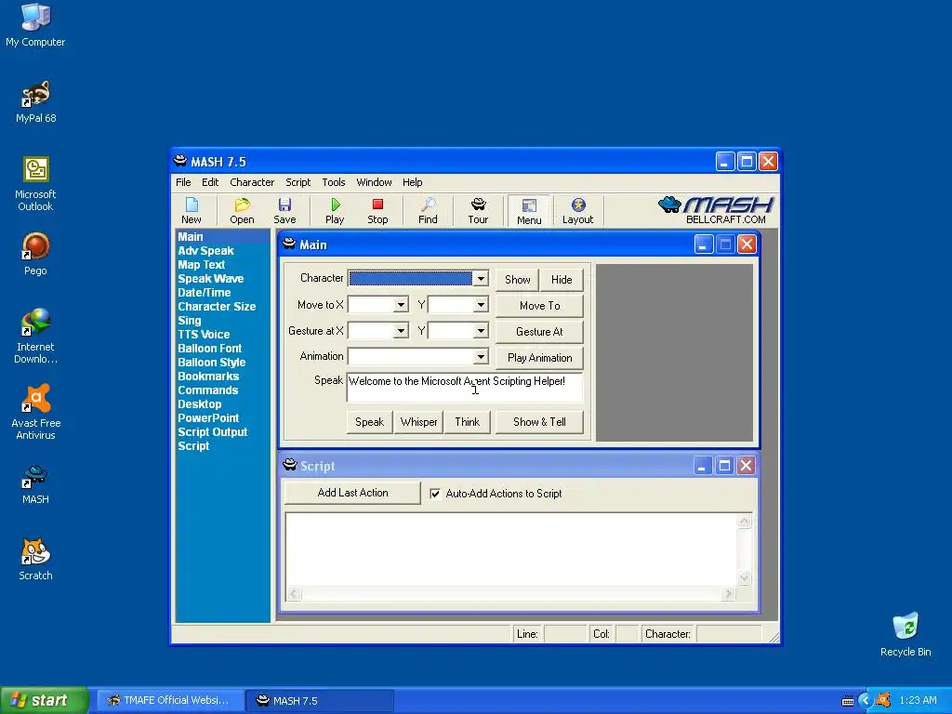Image resolution: width=952 pixels, height=714 pixels.
Task: Select the Avast Free Antivirus desktop icon
Action: pos(35,412)
